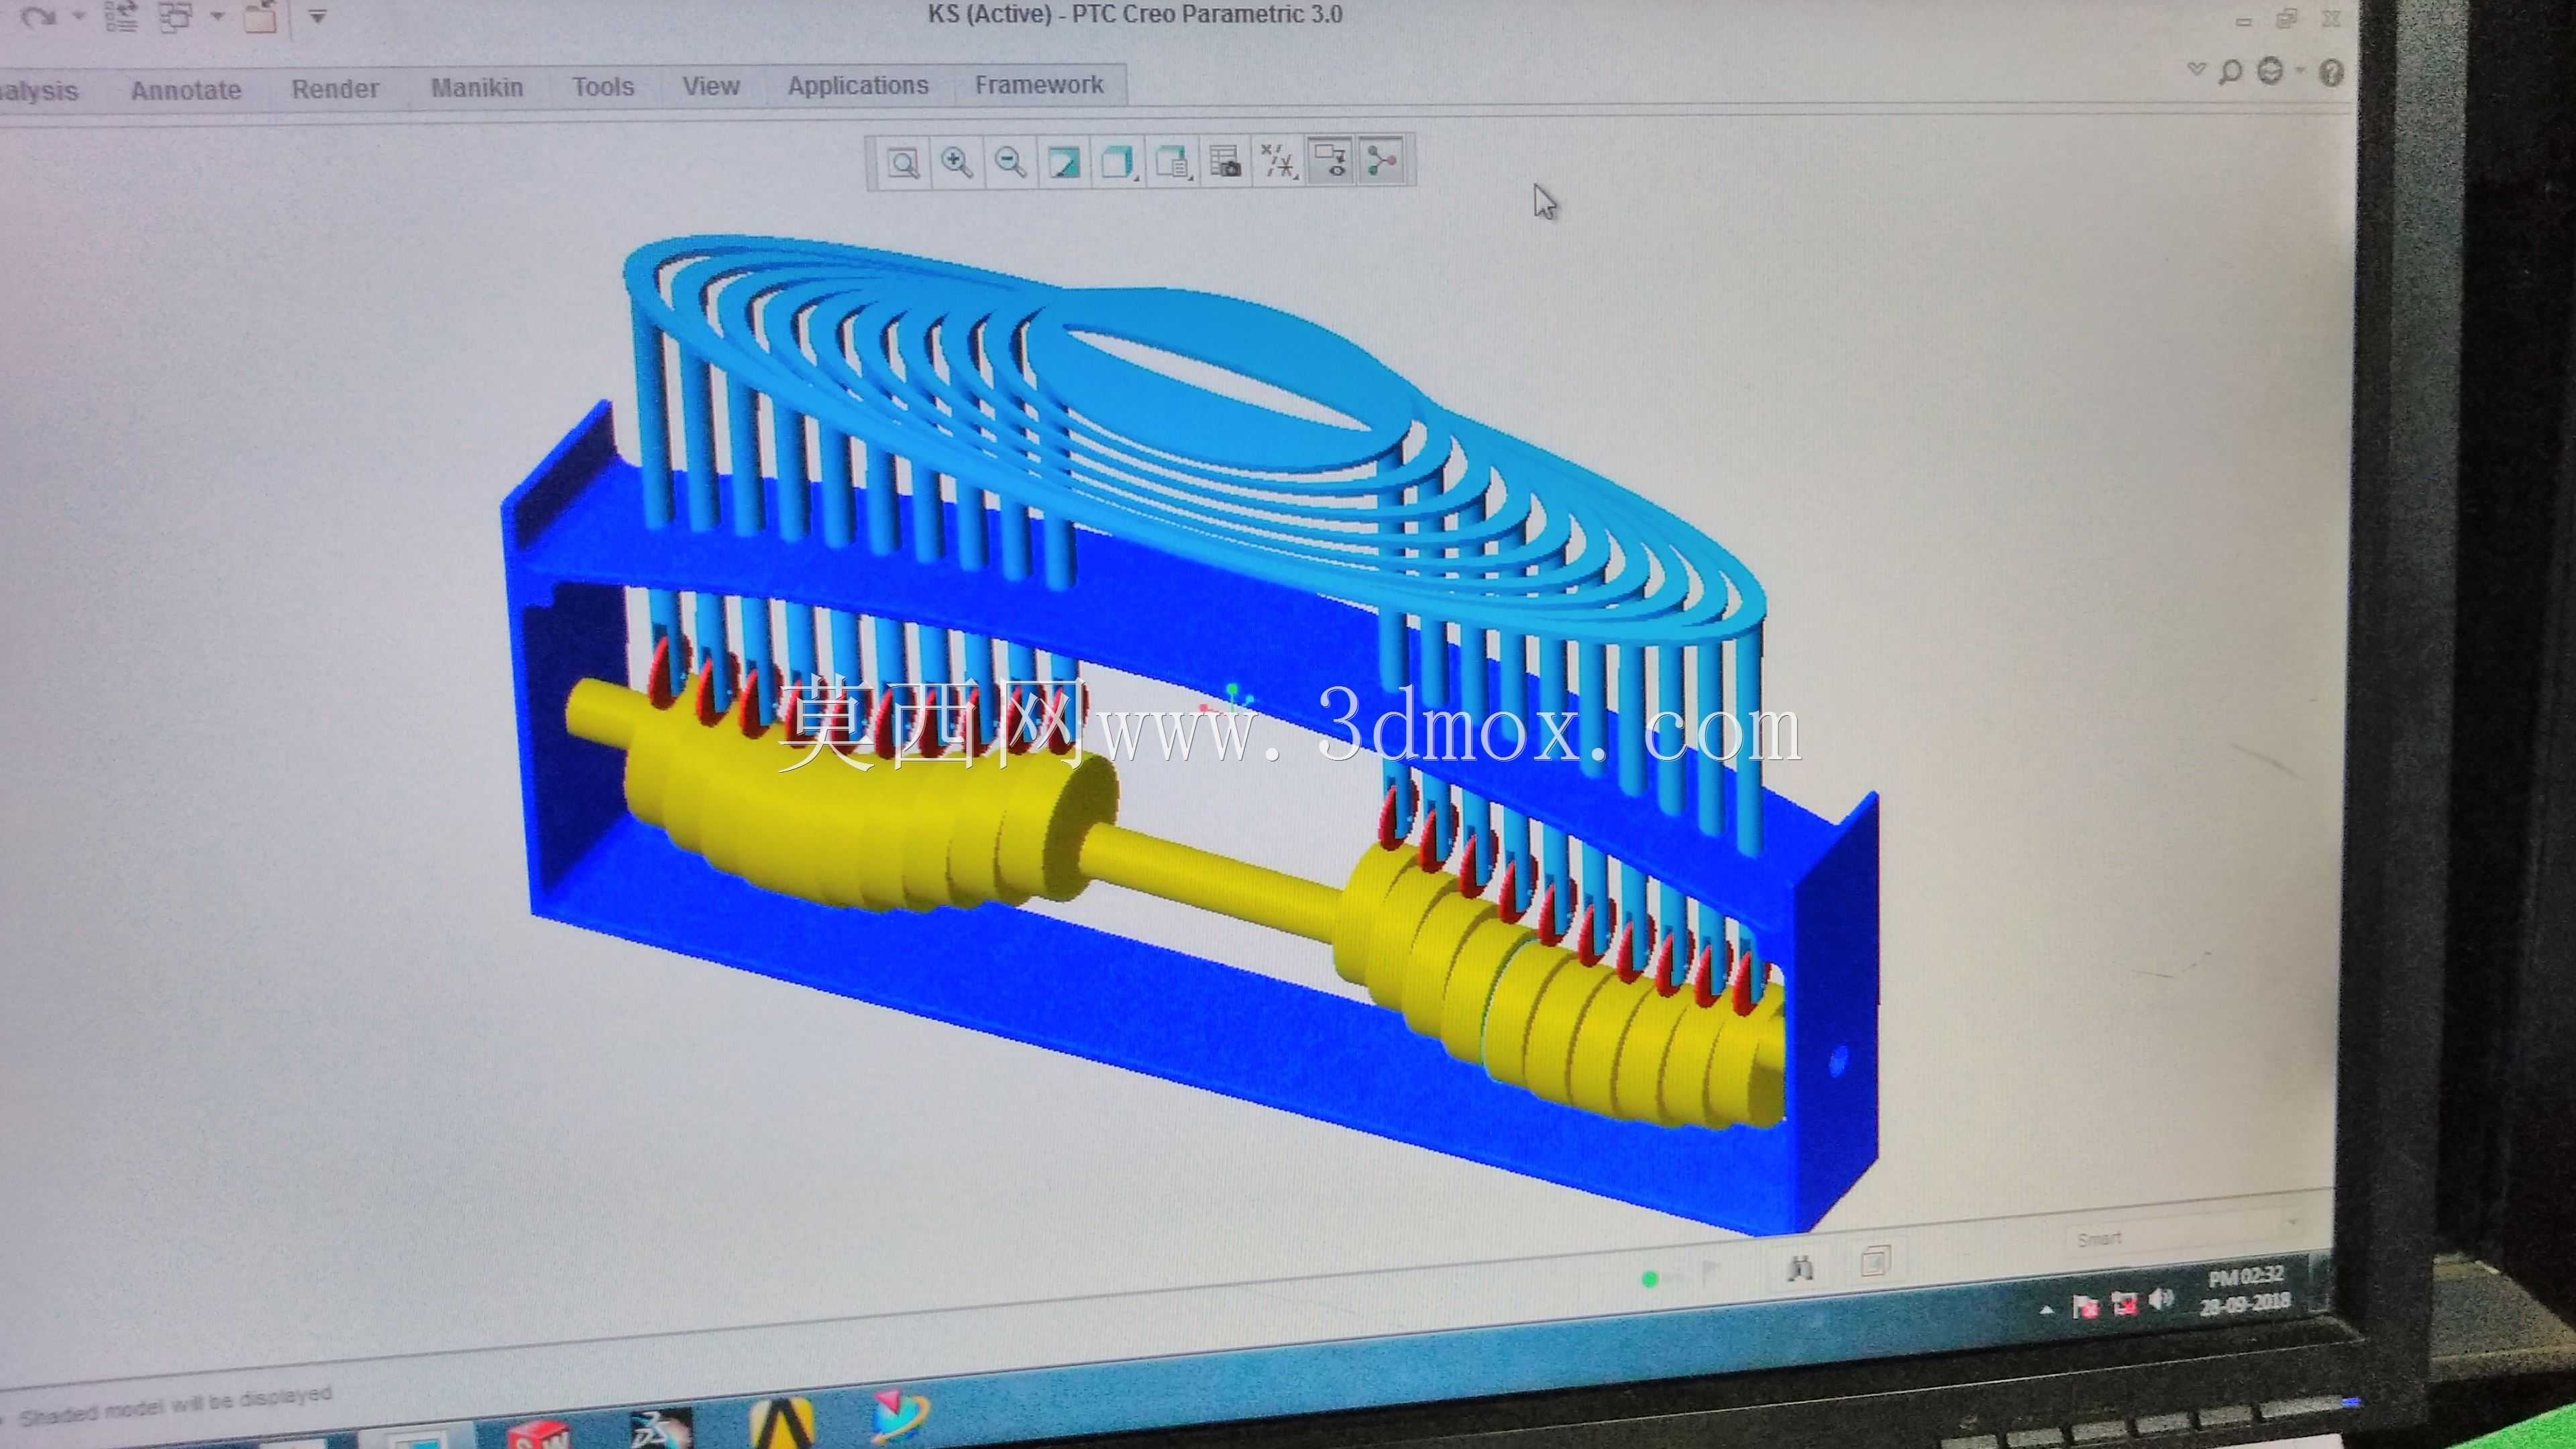Toggle Spin Center display button
2576x1449 pixels.
[x=1382, y=160]
